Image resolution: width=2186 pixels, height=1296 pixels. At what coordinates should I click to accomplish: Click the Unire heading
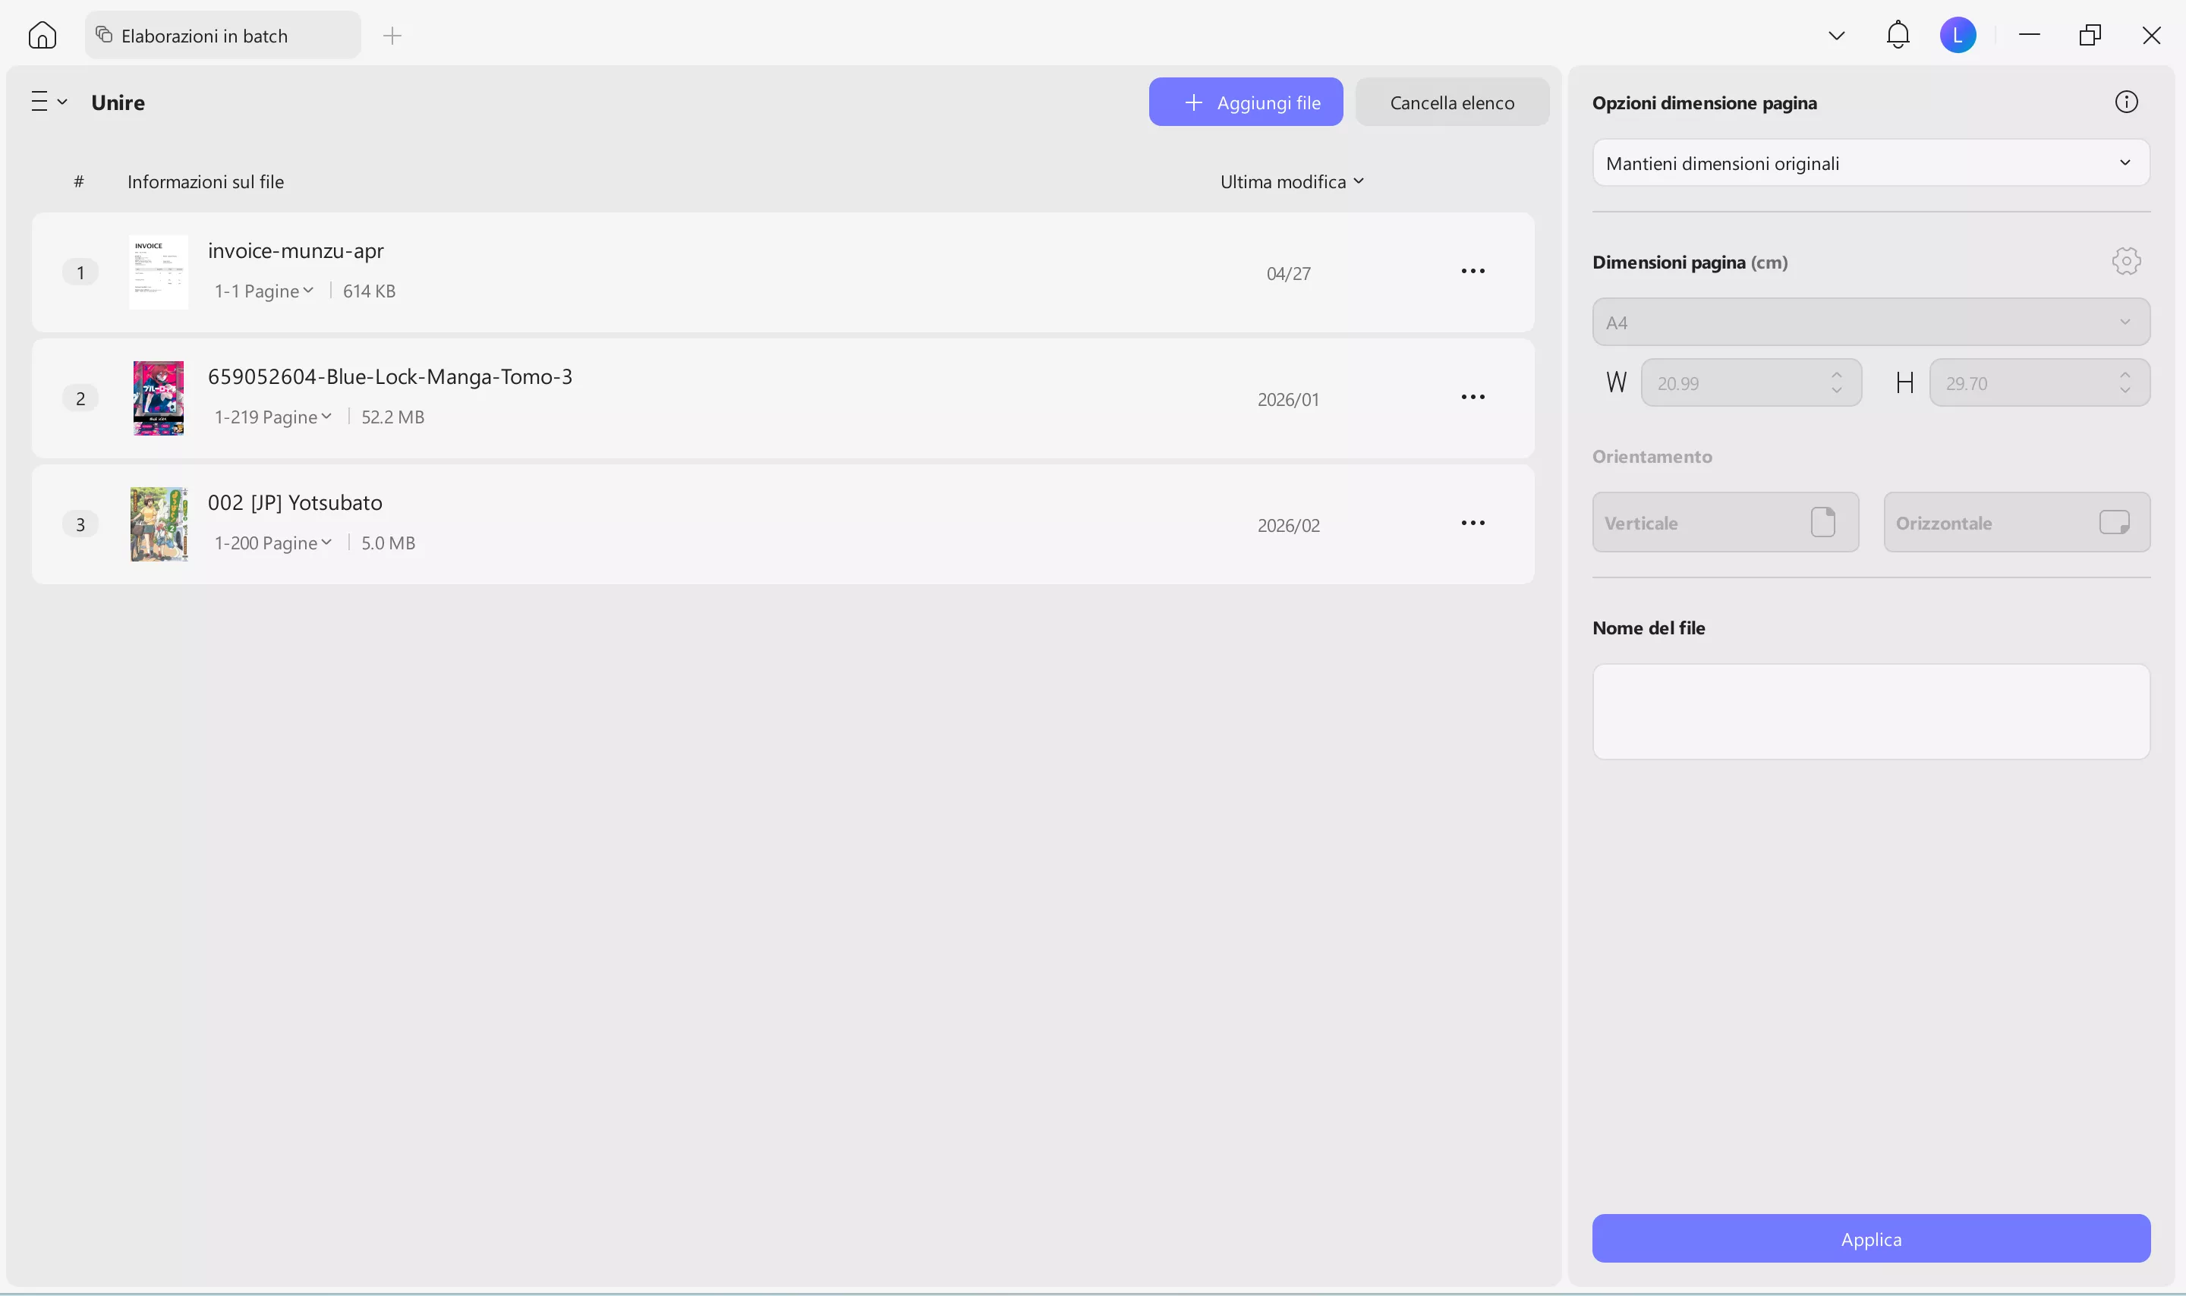click(x=118, y=102)
